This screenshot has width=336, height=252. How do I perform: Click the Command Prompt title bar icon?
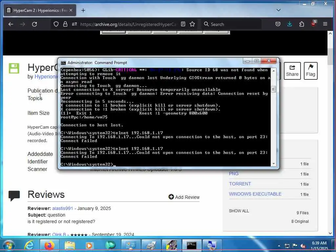[x=63, y=63]
